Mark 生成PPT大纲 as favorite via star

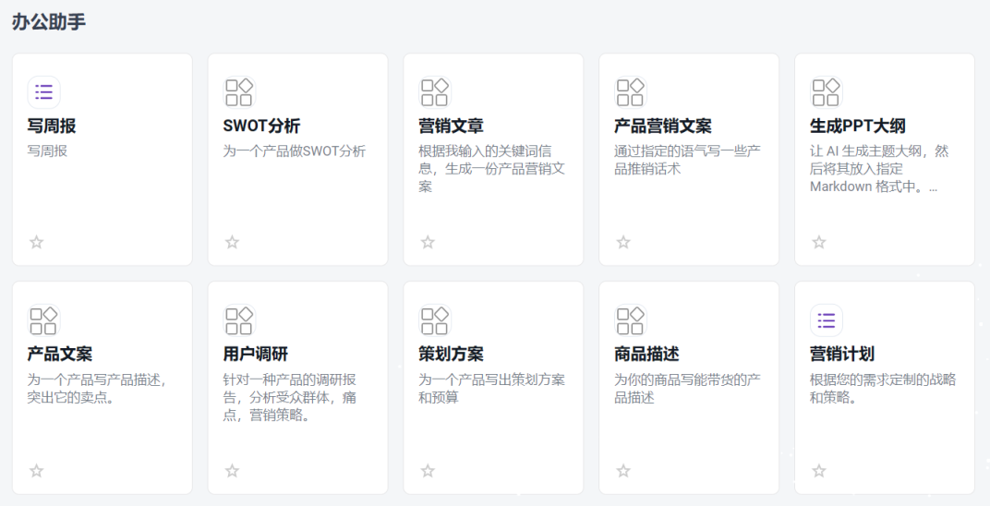tap(819, 242)
